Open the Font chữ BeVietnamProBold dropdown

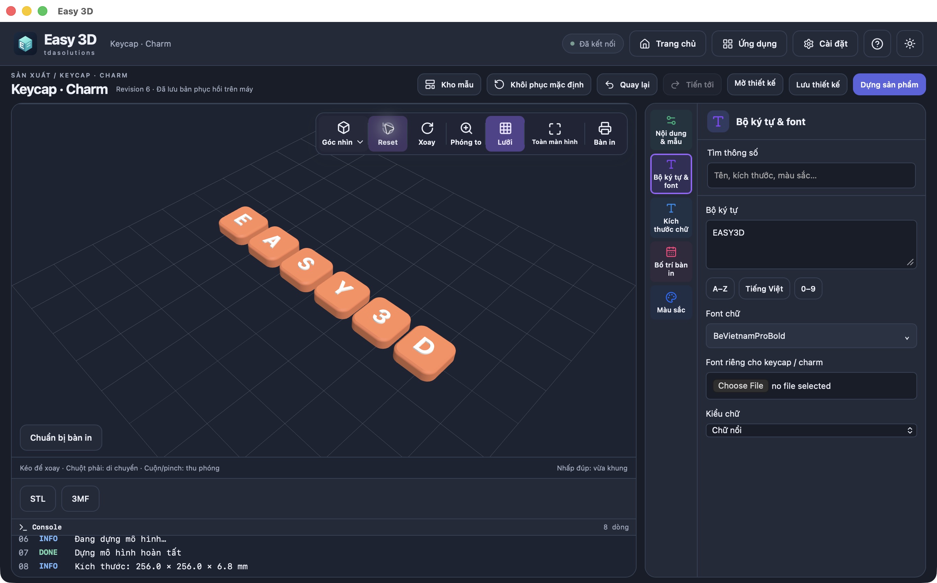pyautogui.click(x=811, y=336)
